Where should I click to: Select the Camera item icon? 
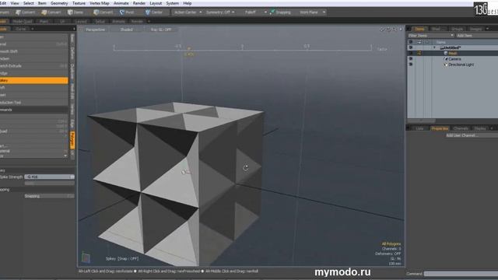click(446, 59)
